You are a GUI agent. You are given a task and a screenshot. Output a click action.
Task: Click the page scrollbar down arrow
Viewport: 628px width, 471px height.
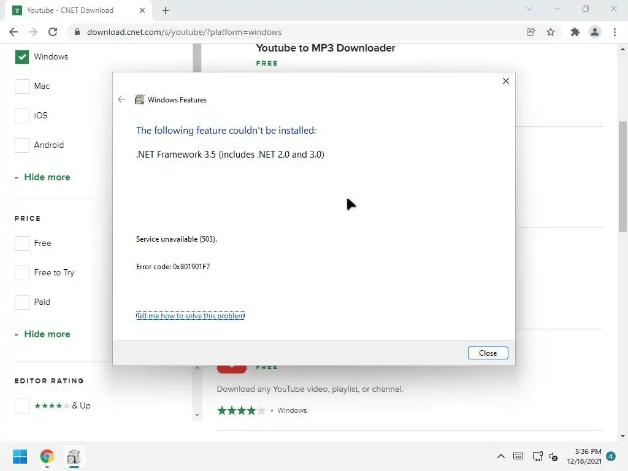[x=622, y=436]
